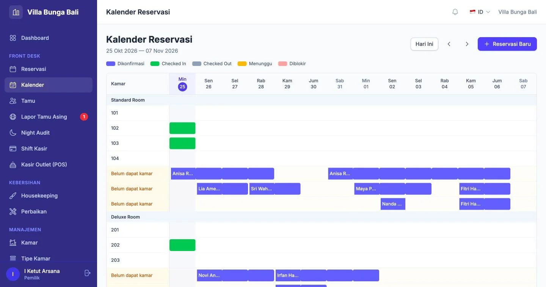Click the Villa Bunga Bali logo icon

point(16,12)
